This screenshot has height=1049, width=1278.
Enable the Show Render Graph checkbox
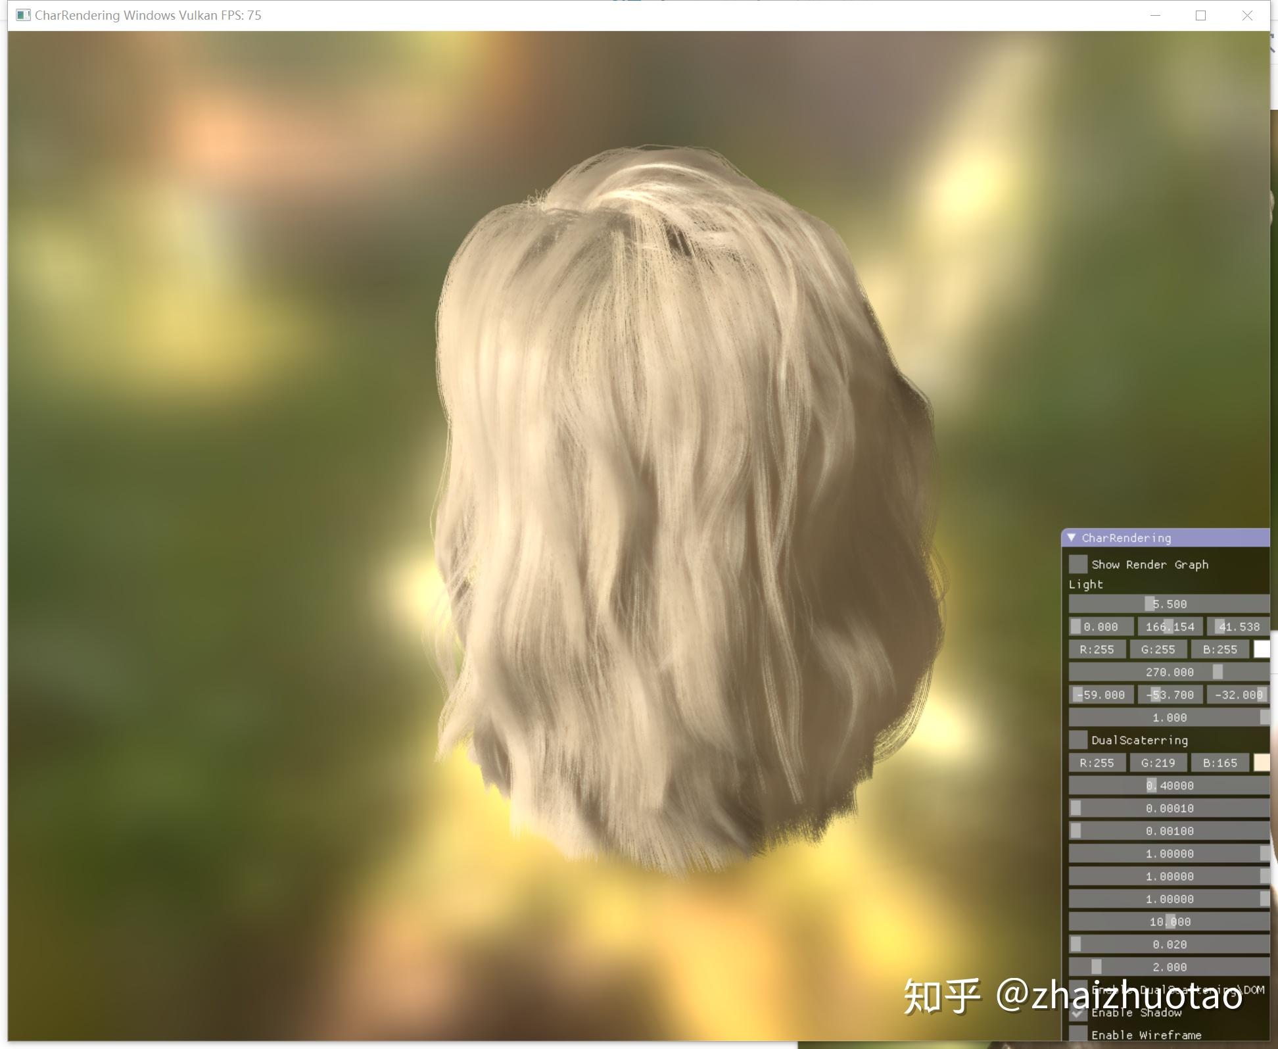[x=1078, y=564]
